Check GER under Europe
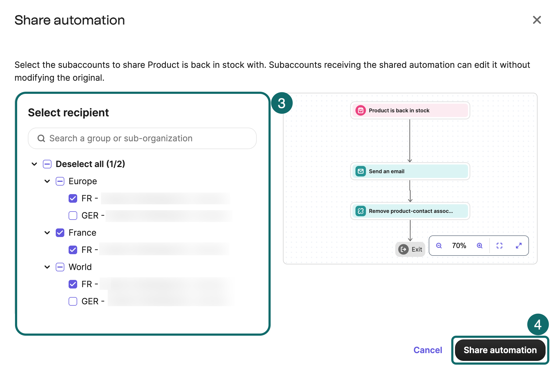 coord(73,216)
